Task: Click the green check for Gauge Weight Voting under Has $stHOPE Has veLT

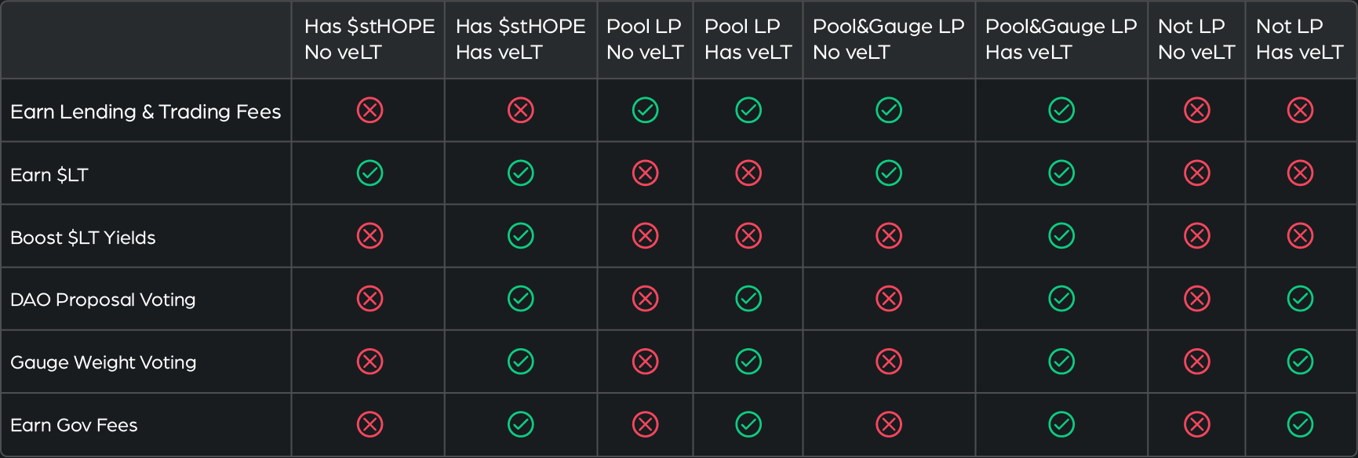Action: coord(521,362)
